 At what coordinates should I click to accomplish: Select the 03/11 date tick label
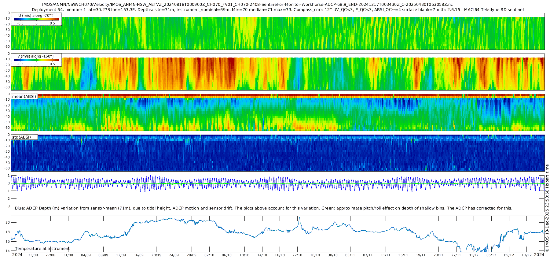click(350, 255)
